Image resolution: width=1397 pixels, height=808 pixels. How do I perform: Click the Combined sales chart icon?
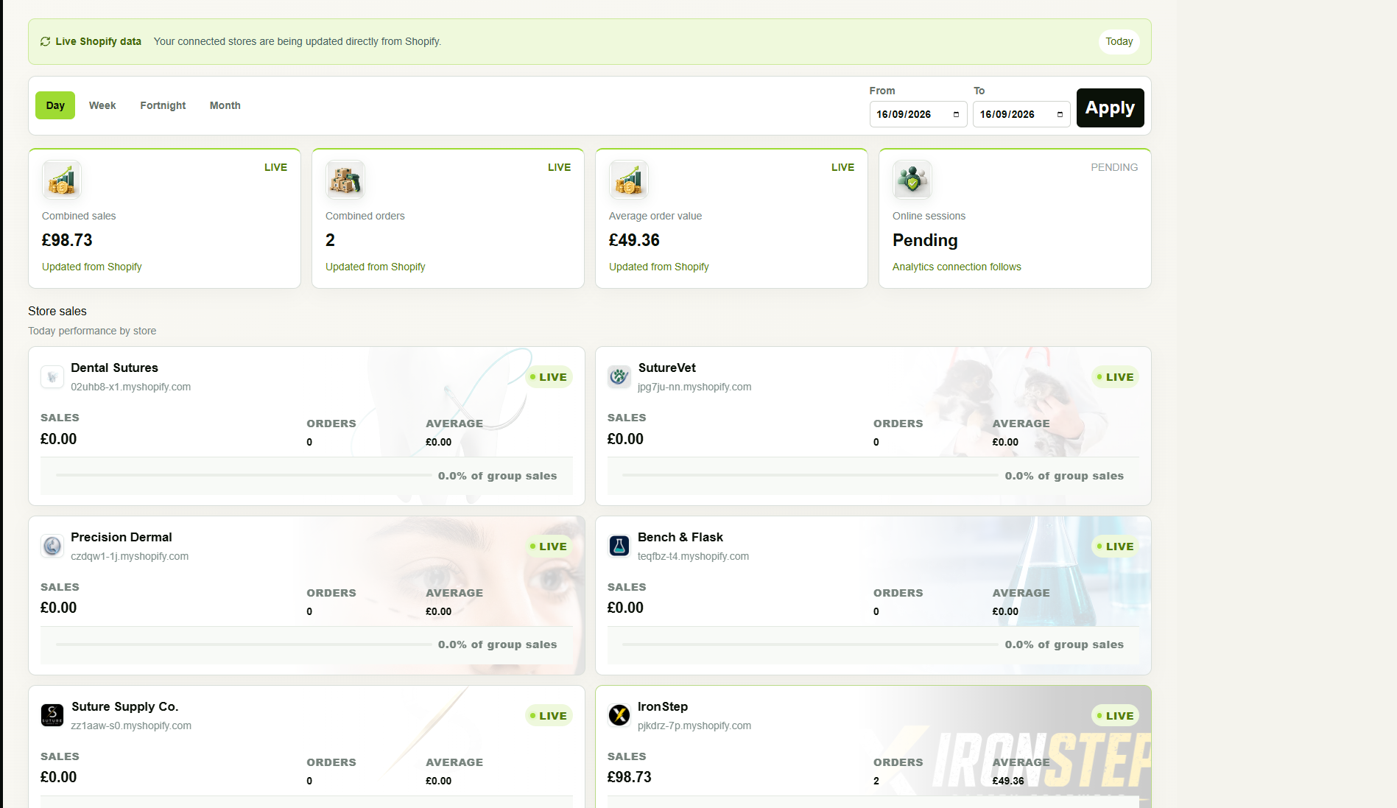pos(62,180)
